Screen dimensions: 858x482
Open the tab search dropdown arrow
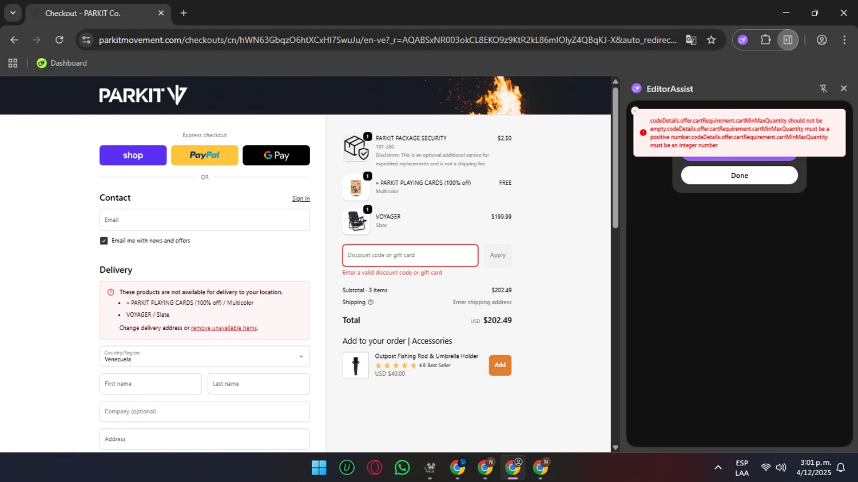pyautogui.click(x=13, y=13)
